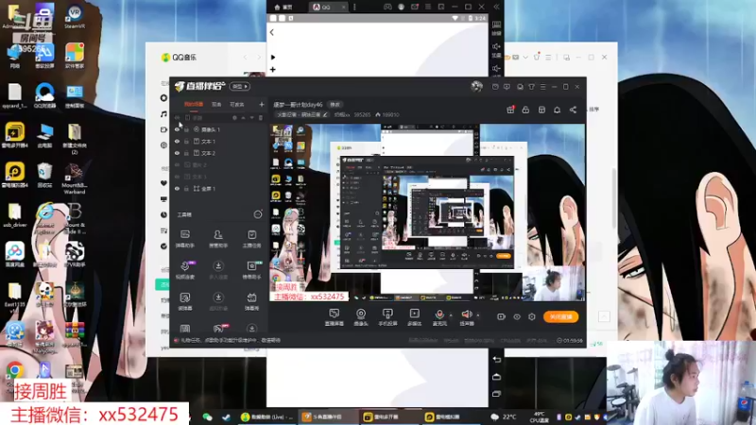Open 弹幕助手 tool
Image resolution: width=756 pixels, height=425 pixels.
[x=185, y=239]
